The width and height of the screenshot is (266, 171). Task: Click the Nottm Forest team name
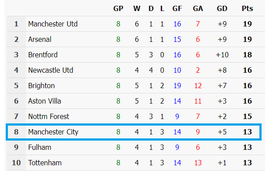coord(48,117)
